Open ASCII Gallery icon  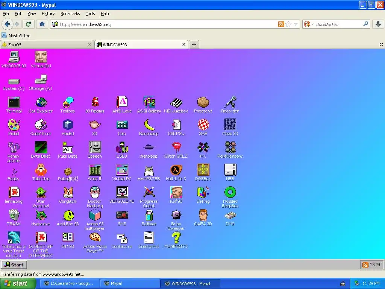click(149, 105)
